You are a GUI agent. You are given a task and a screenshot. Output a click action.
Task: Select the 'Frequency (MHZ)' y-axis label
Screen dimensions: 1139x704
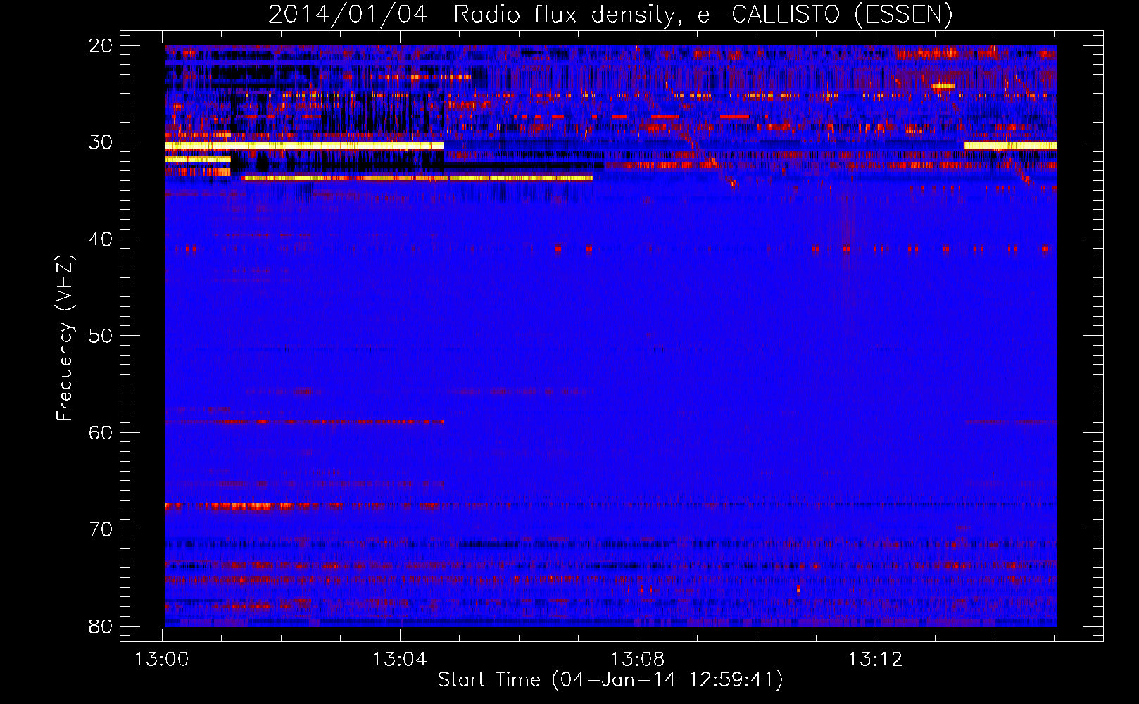[65, 338]
